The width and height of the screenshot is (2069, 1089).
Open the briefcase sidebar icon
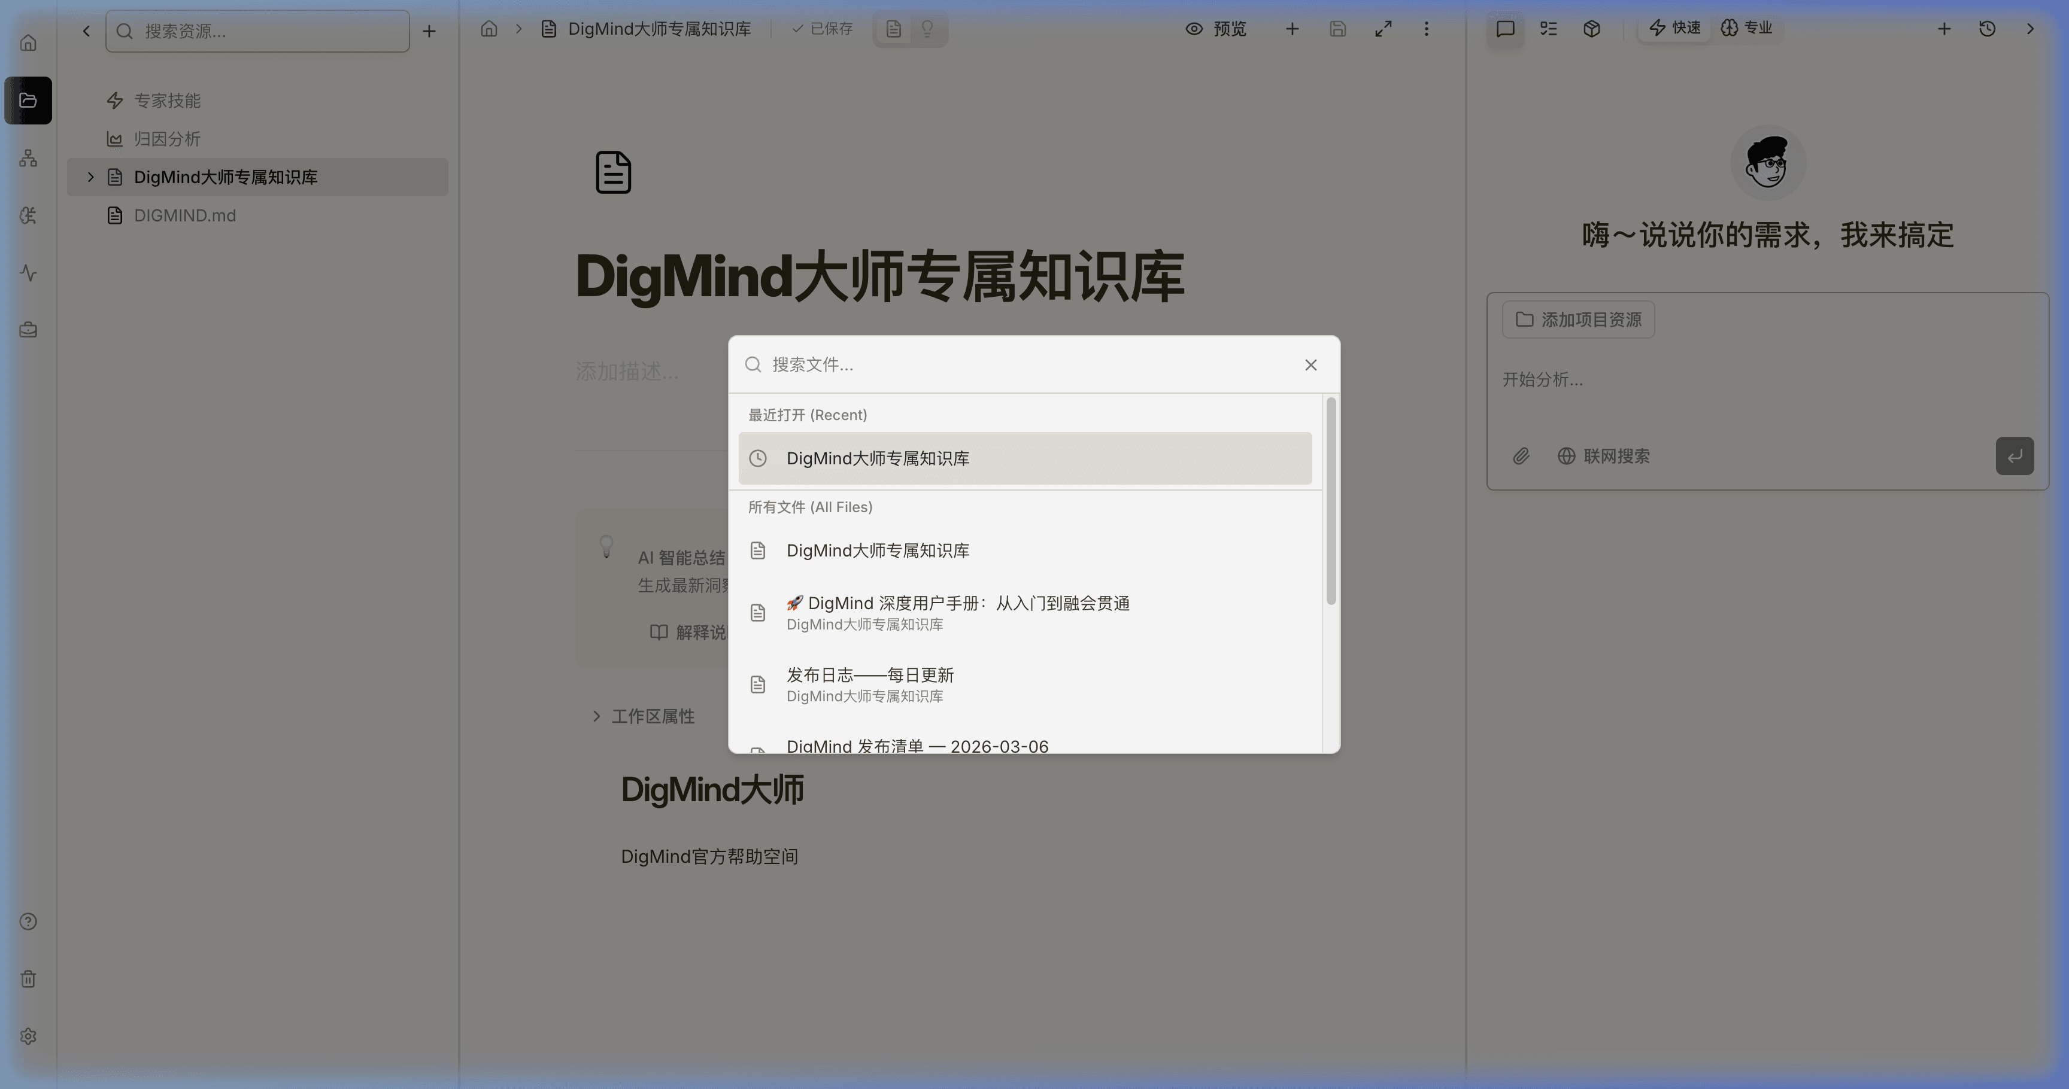tap(28, 330)
